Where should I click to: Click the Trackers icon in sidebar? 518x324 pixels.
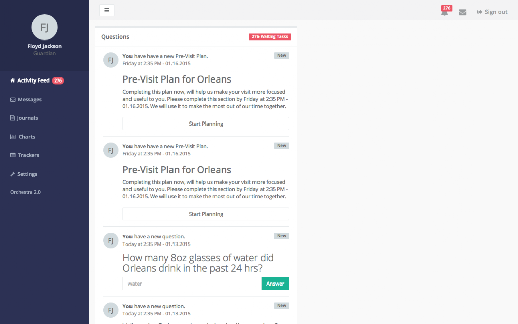13,155
